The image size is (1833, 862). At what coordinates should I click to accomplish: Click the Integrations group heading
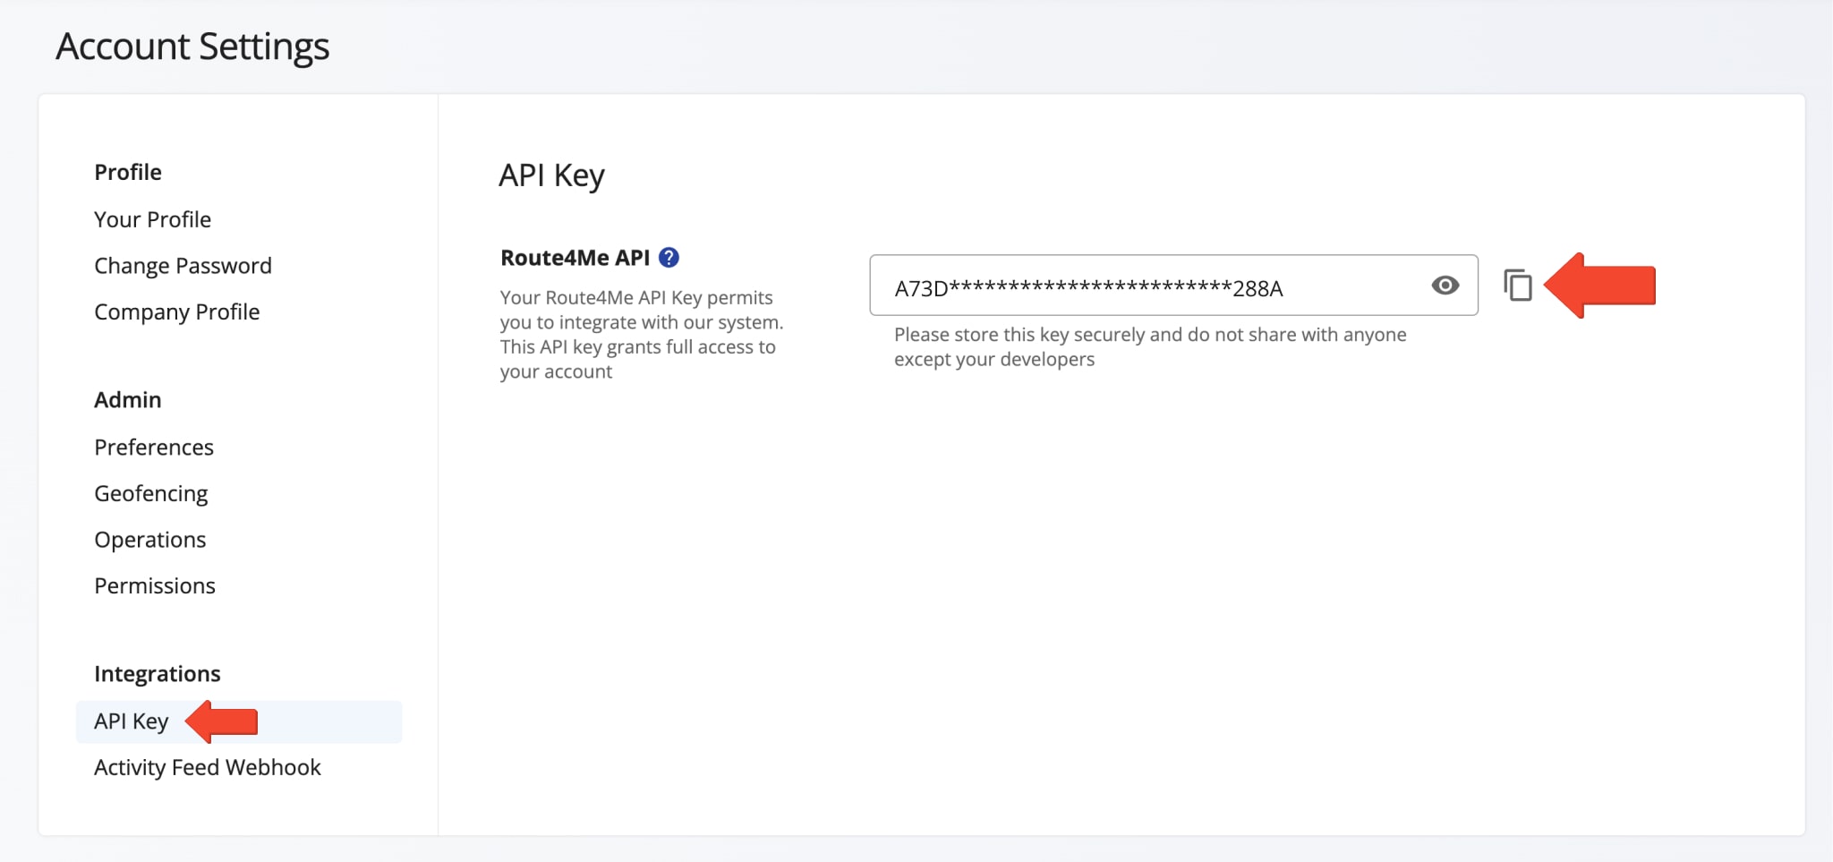click(158, 673)
